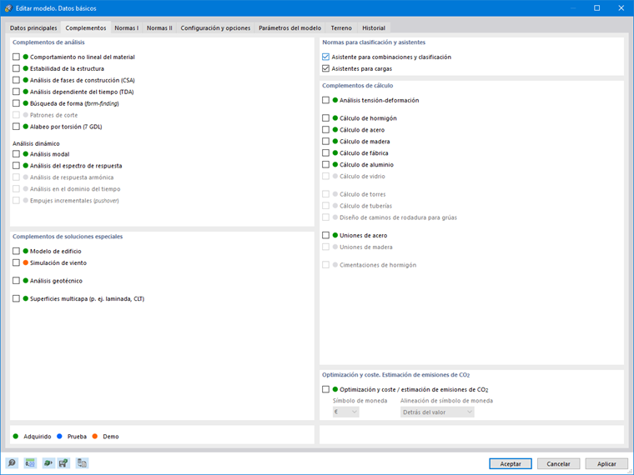
Task: Tick Análisis dependiente del tiempo (TDA)
Action: coord(16,92)
